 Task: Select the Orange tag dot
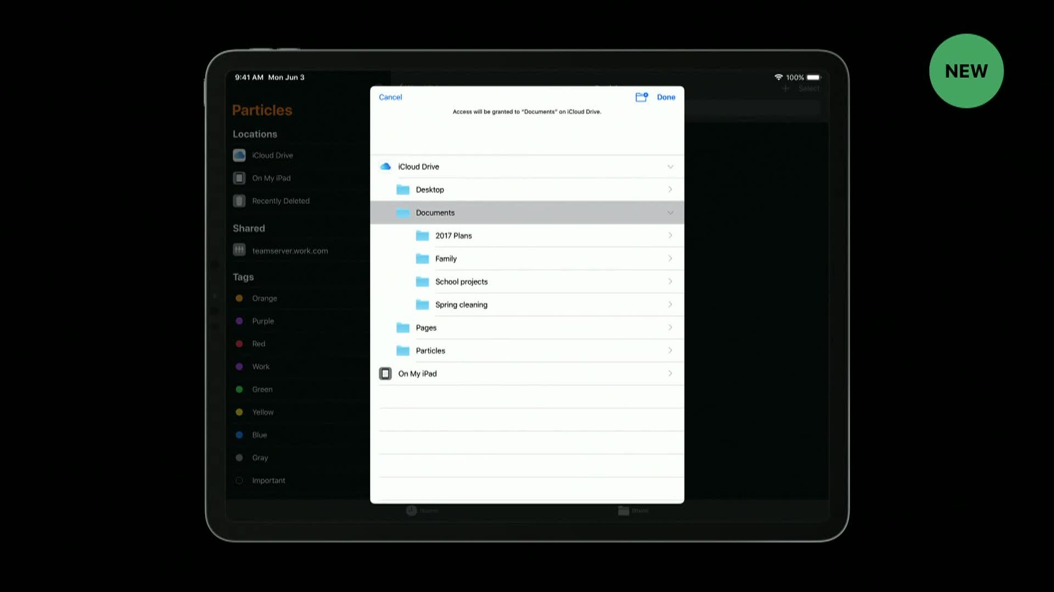tap(239, 298)
